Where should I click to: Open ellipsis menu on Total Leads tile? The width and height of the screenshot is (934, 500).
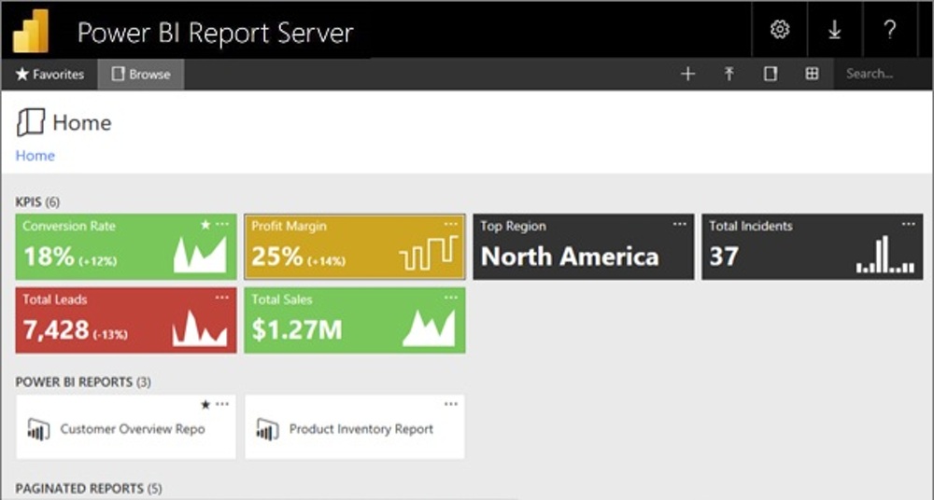point(222,298)
